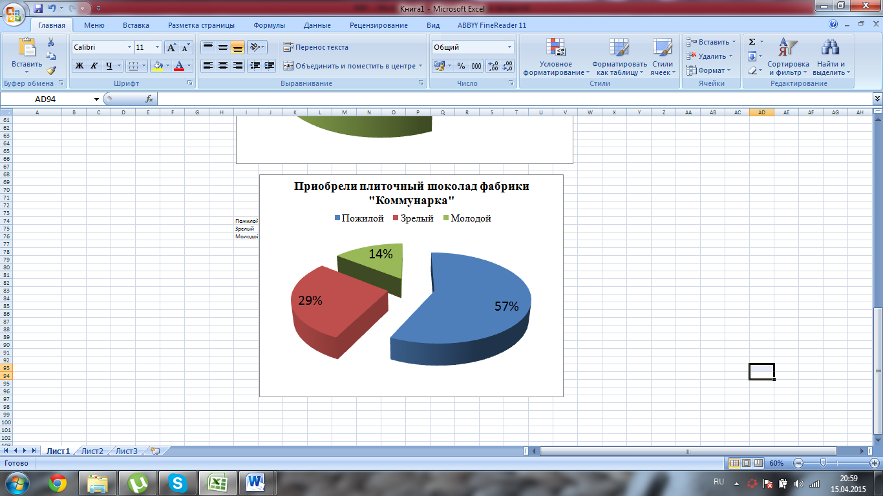Click fill color yellow bucket

pyautogui.click(x=156, y=66)
